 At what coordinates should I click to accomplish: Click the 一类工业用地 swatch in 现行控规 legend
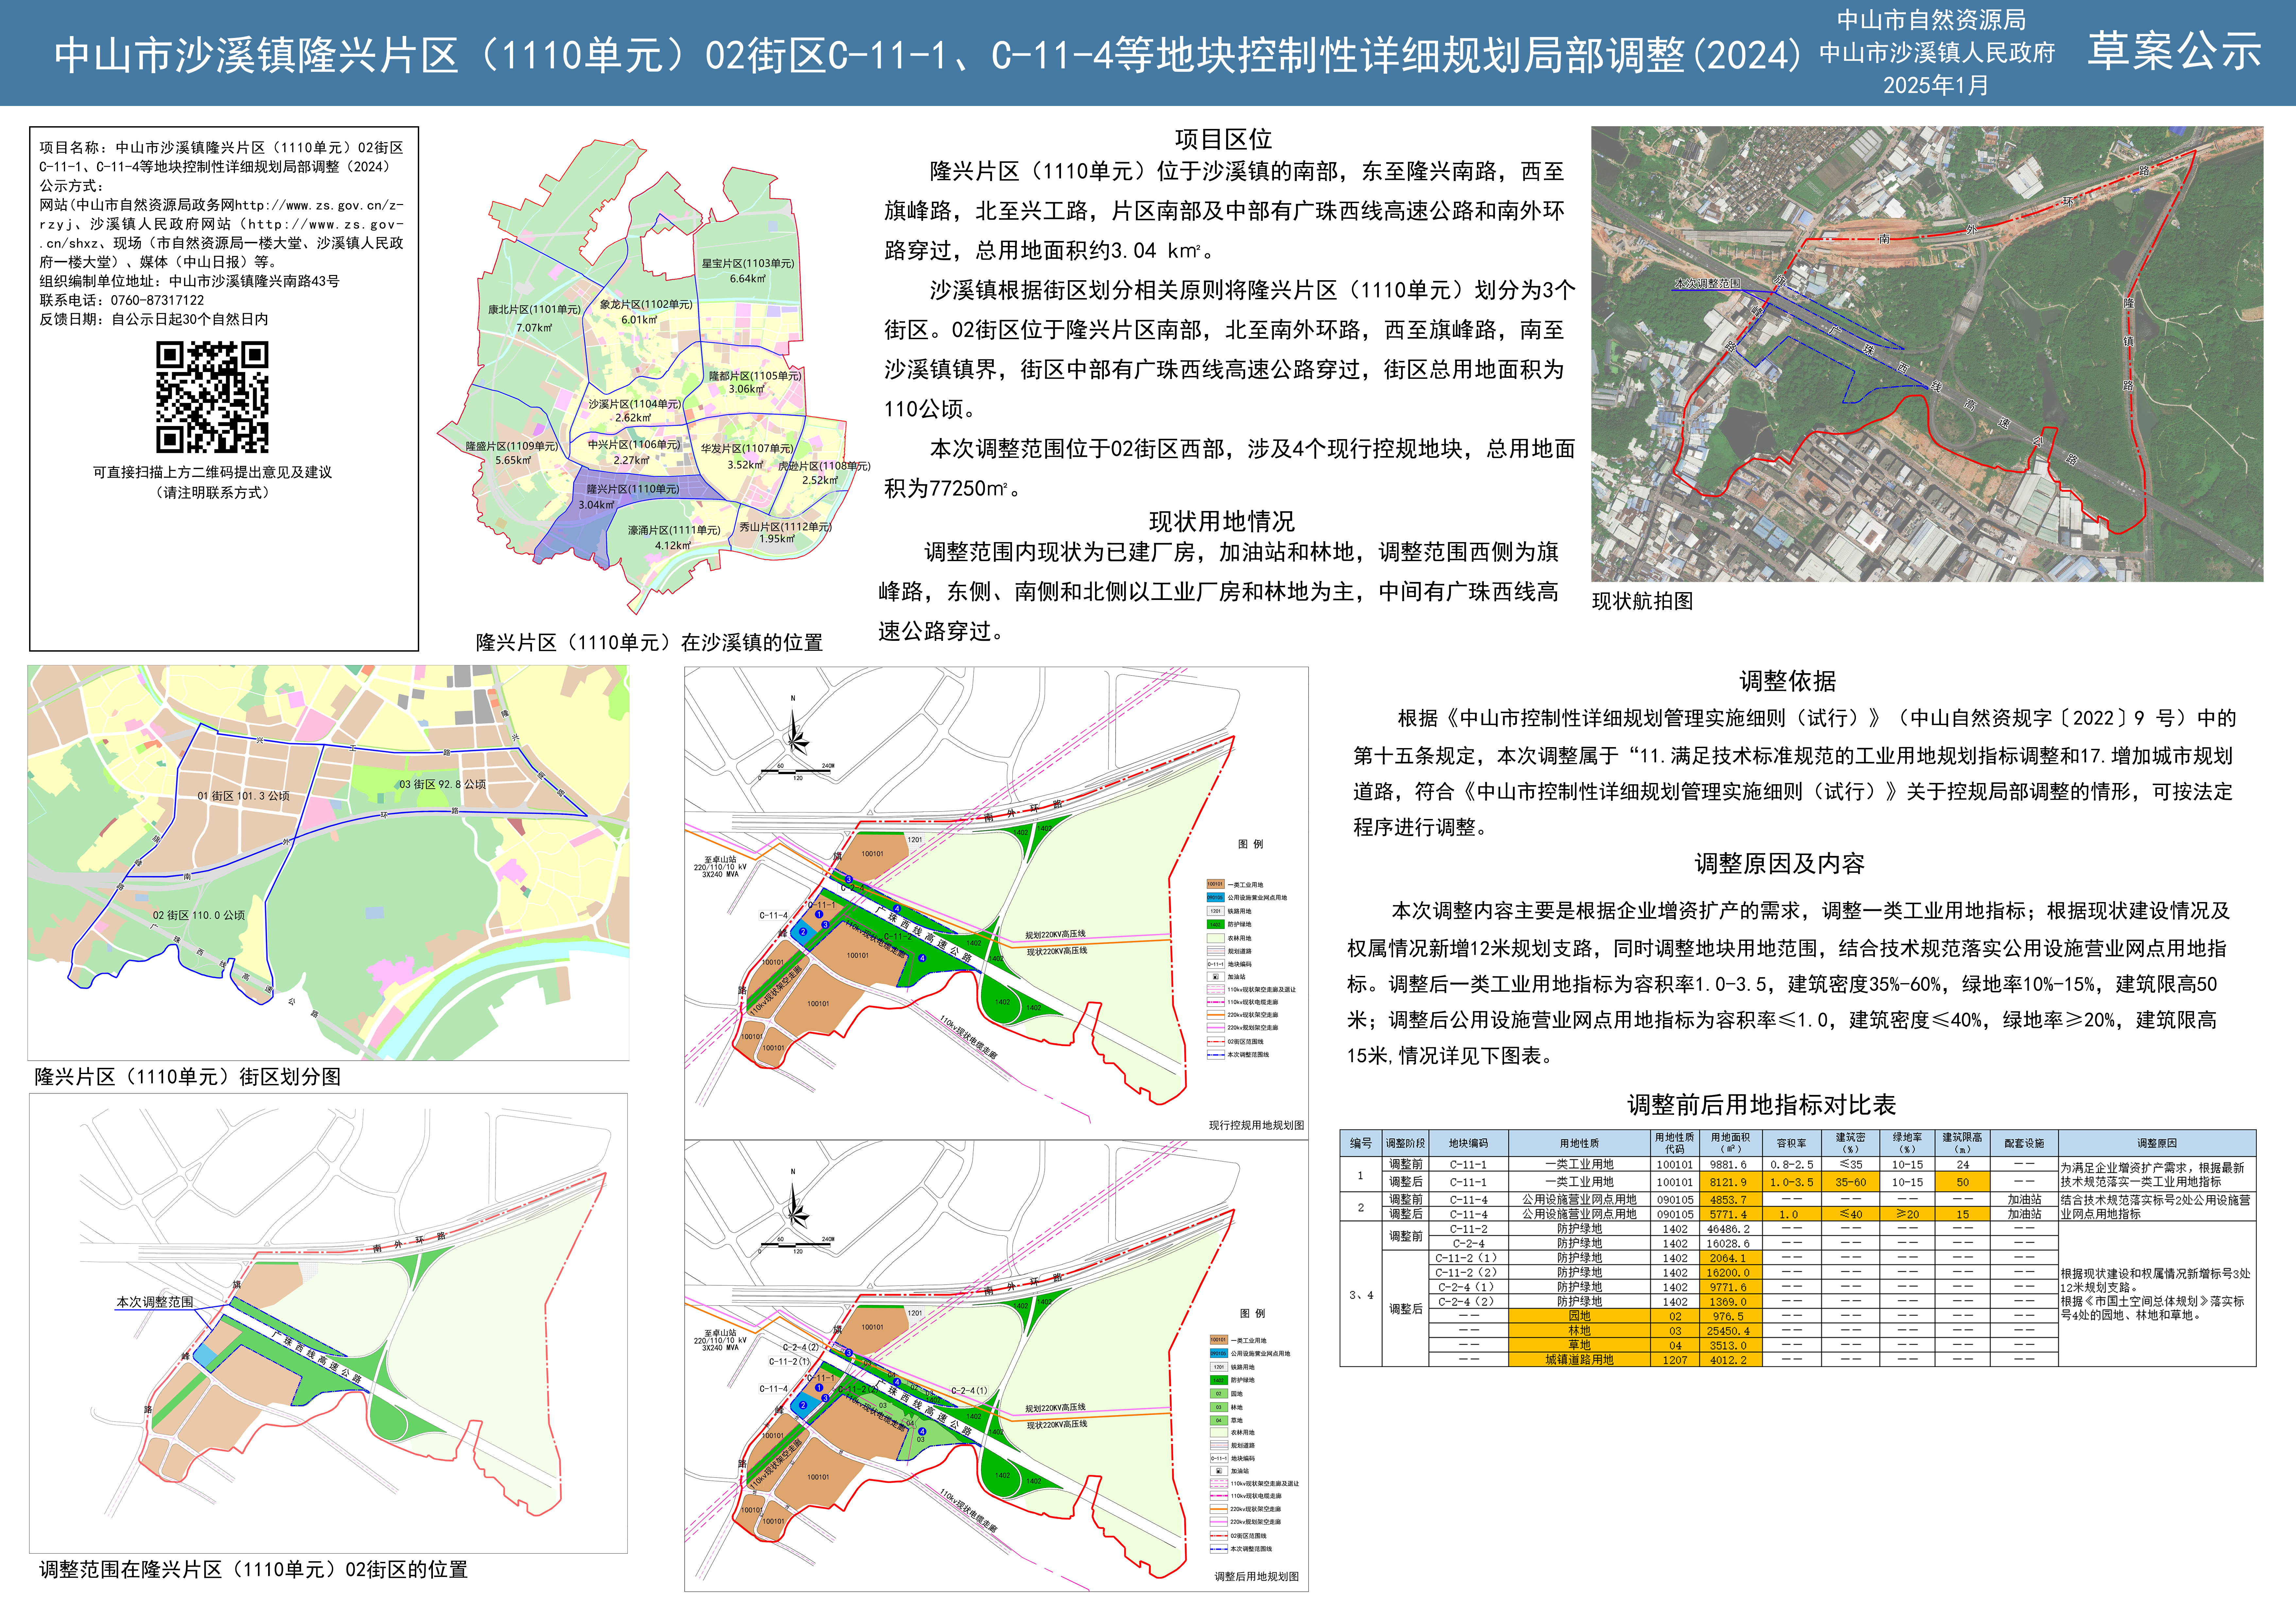1216,884
